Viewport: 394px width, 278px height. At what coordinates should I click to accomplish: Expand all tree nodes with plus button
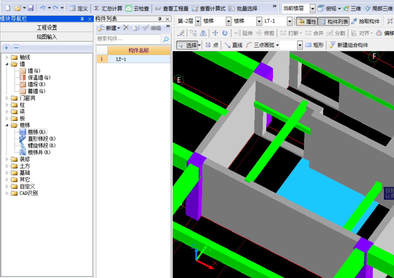tap(7, 48)
